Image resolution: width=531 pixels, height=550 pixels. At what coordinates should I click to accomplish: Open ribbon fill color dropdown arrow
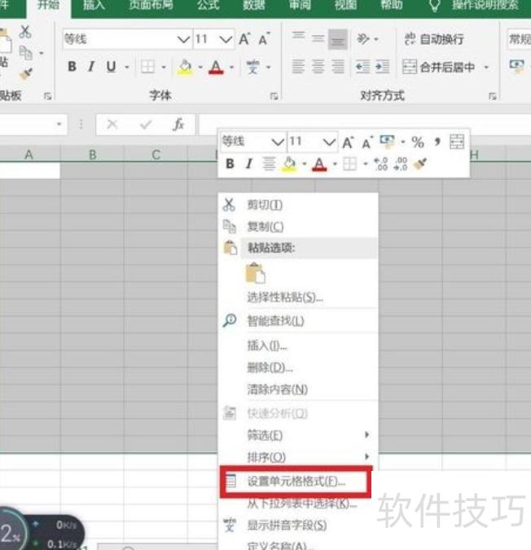click(x=200, y=67)
